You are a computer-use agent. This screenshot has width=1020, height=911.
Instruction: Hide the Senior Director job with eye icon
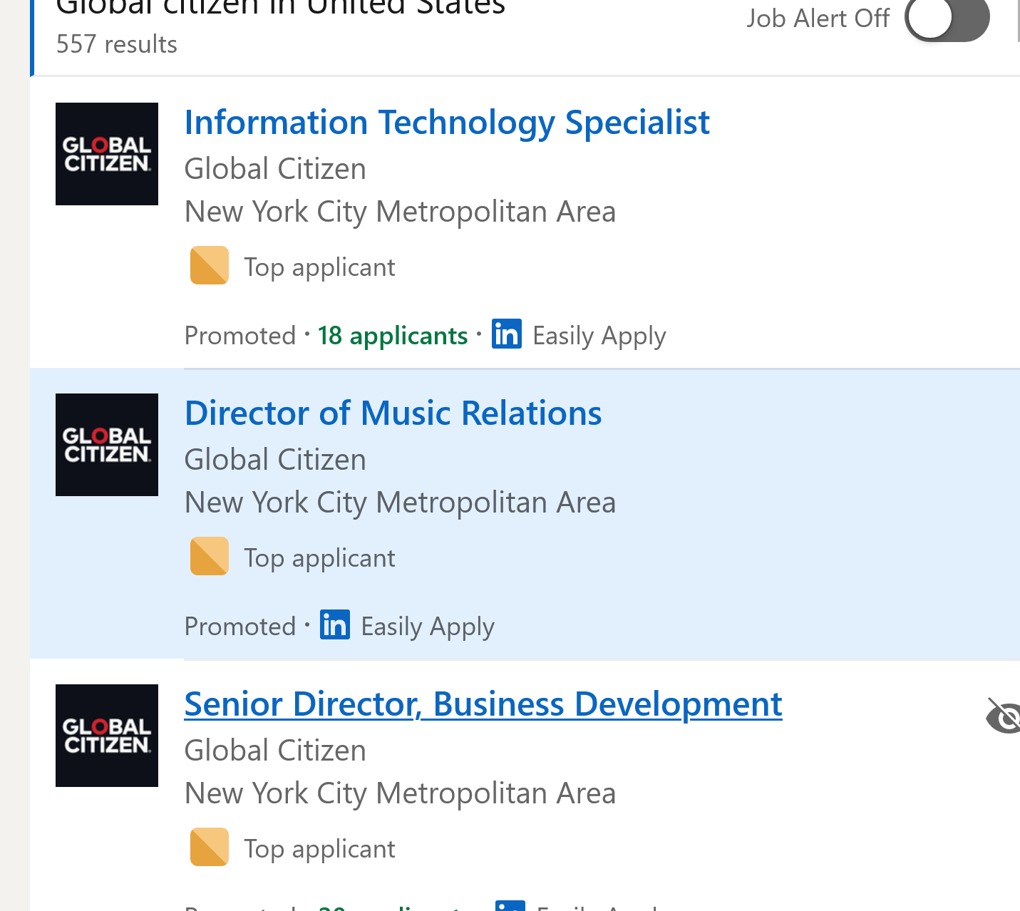[1004, 716]
